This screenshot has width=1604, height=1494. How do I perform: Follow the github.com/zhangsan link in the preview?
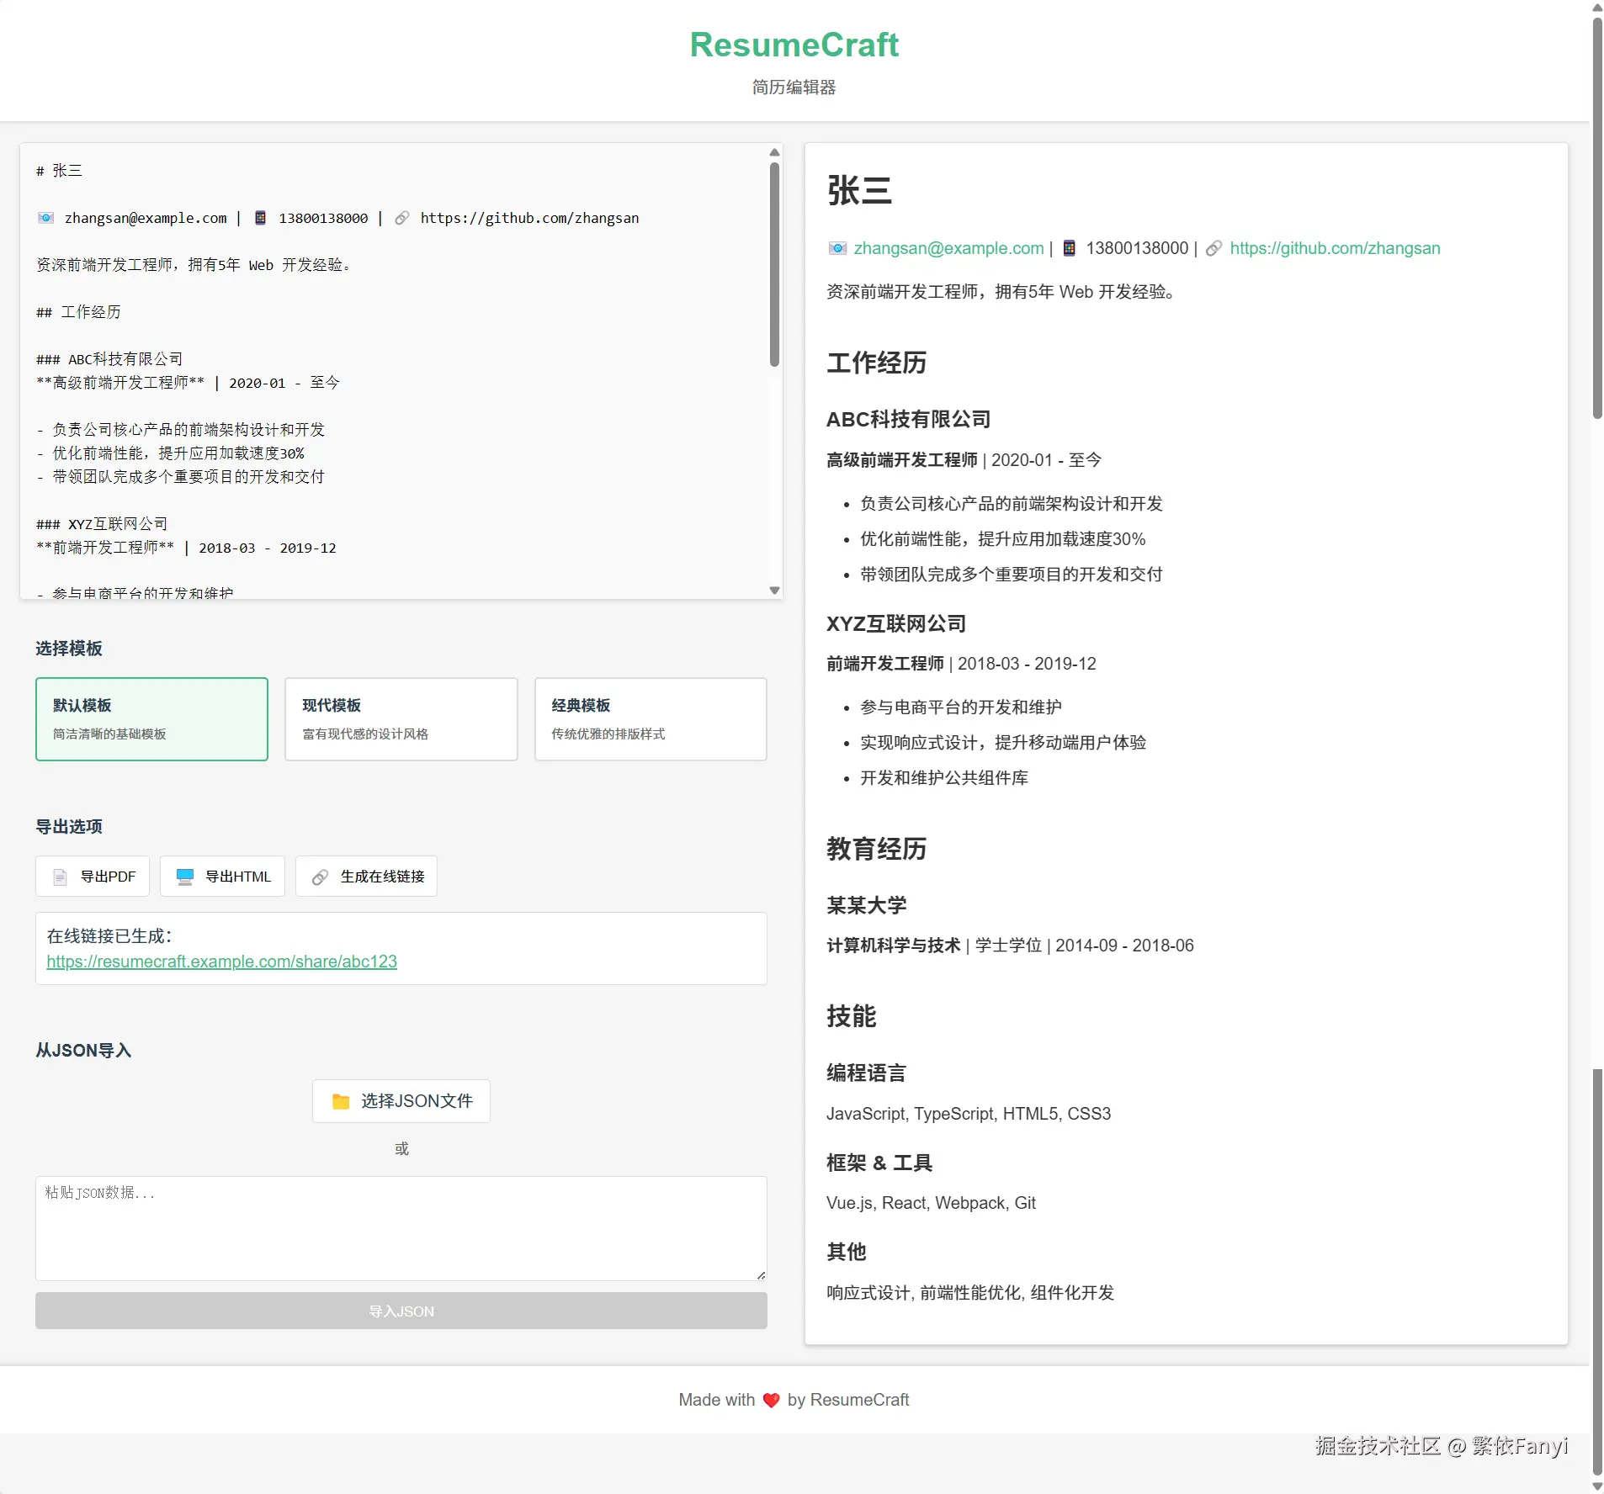1335,248
